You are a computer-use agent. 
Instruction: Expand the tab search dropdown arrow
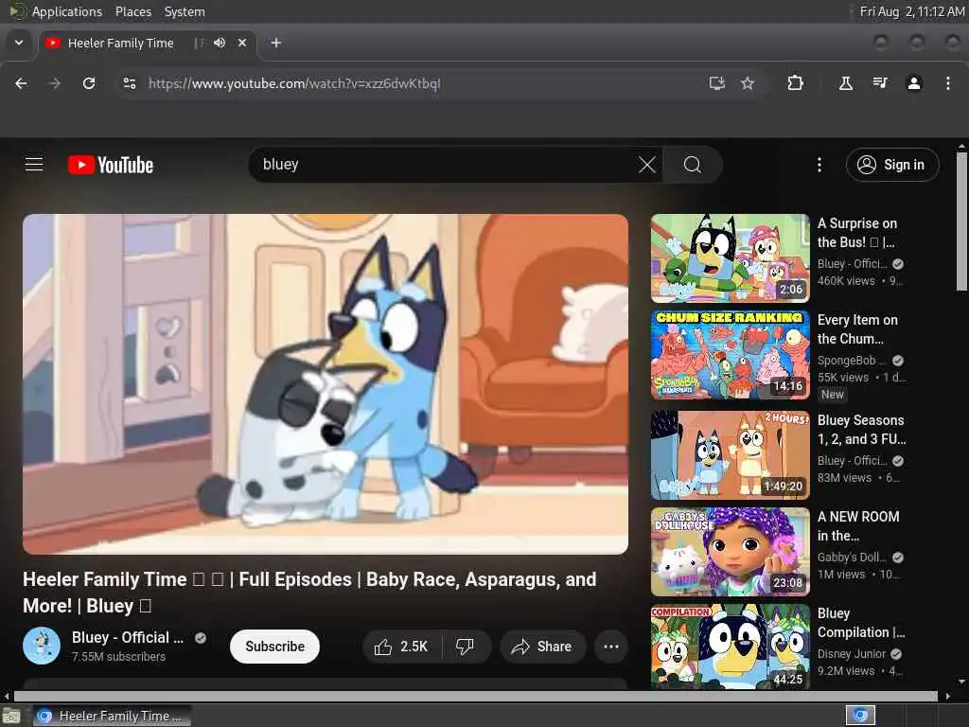[x=19, y=43]
